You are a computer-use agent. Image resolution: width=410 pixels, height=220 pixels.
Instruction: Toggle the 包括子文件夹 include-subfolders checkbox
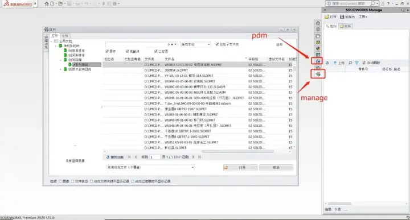[218, 44]
